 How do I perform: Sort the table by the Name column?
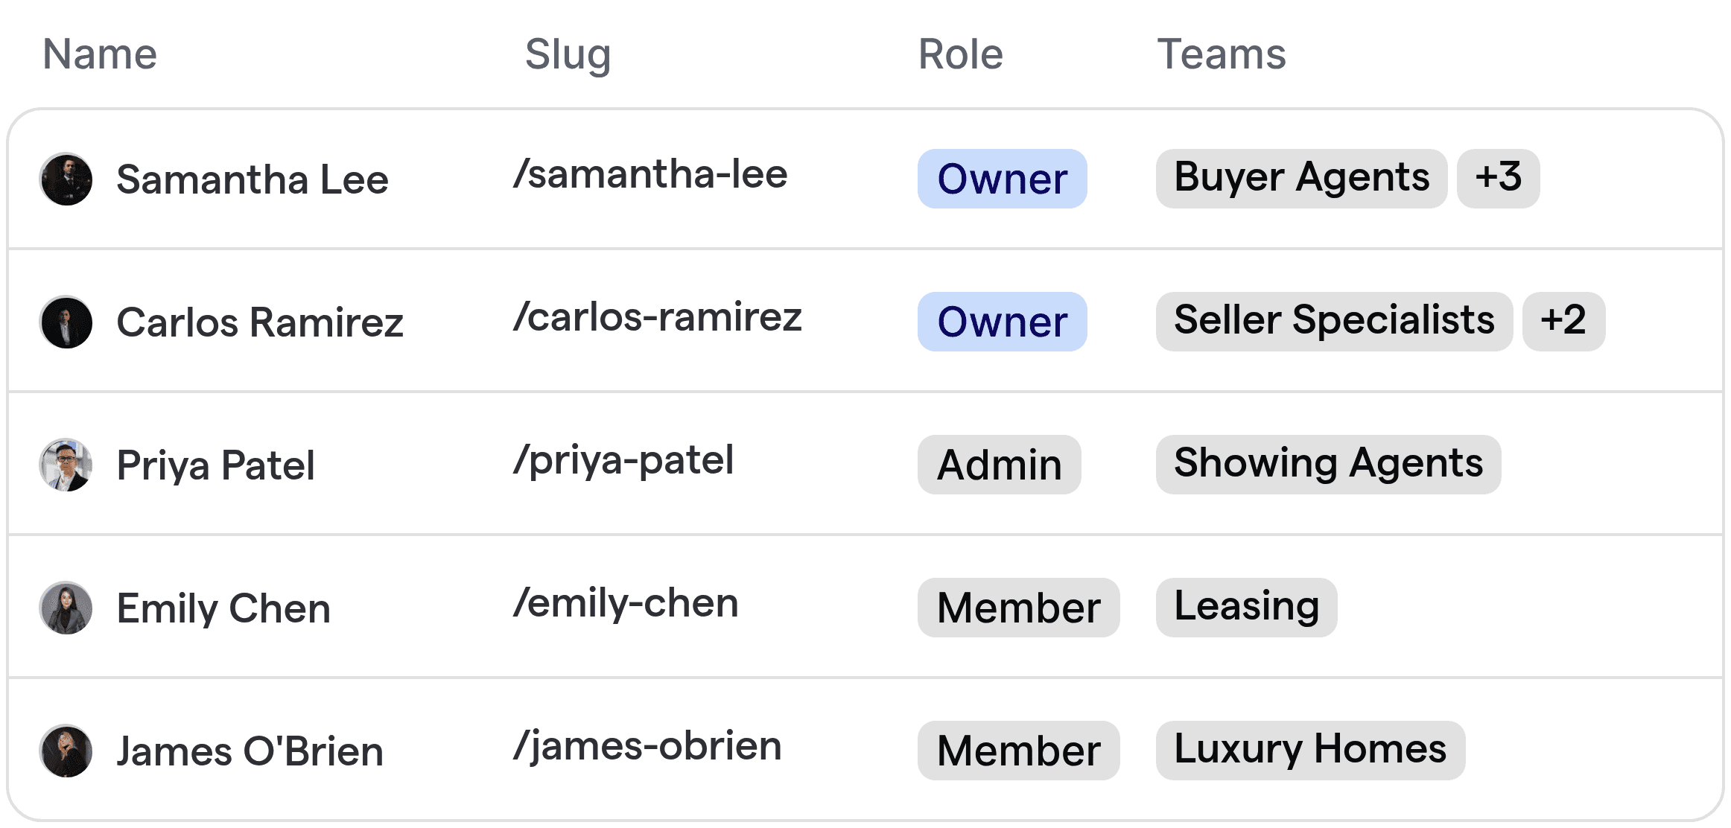[x=99, y=53]
